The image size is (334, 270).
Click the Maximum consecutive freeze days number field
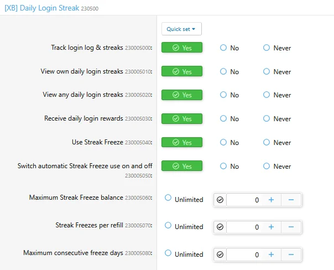click(x=244, y=255)
